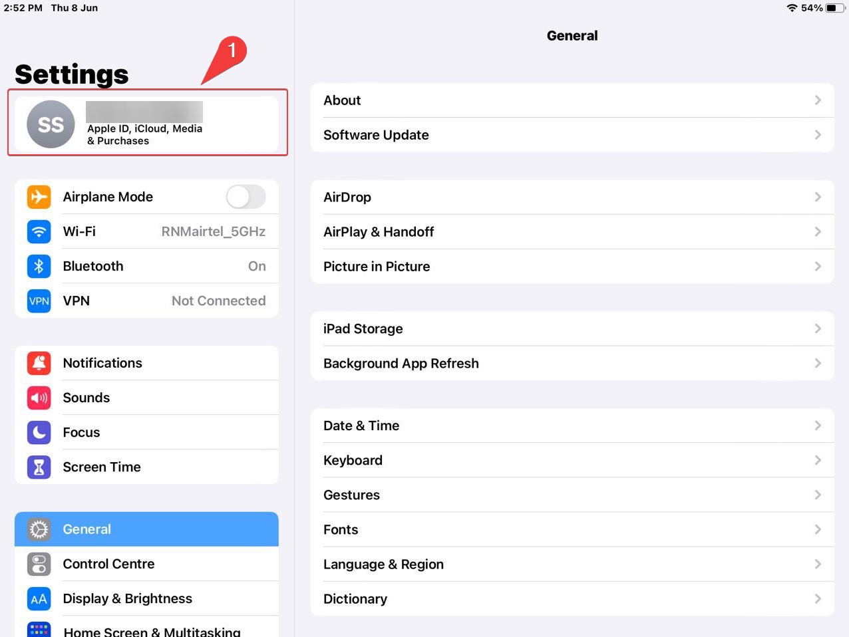Viewport: 849px width, 637px height.
Task: Select Screen Time in the sidebar
Action: click(146, 467)
